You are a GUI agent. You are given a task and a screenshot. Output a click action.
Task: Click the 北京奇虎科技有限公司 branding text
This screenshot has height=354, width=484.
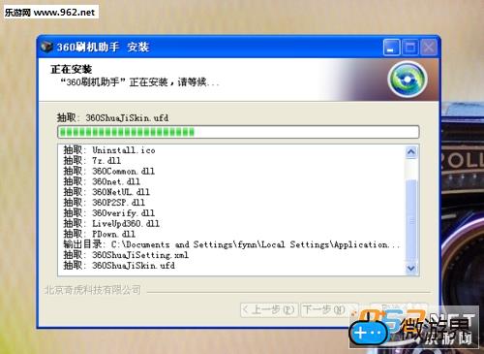(93, 290)
